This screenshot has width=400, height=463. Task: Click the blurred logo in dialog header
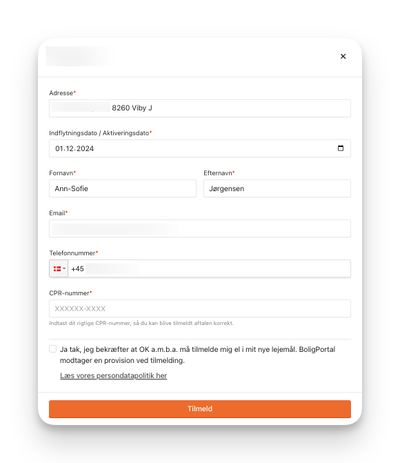pyautogui.click(x=79, y=57)
